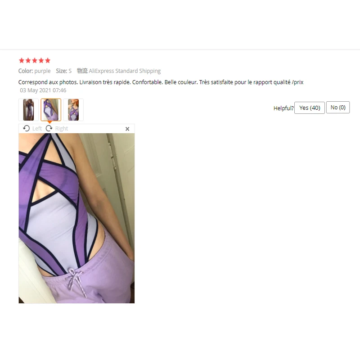360x360 pixels.
Task: Close the enlarged photo viewer
Action: 127,129
